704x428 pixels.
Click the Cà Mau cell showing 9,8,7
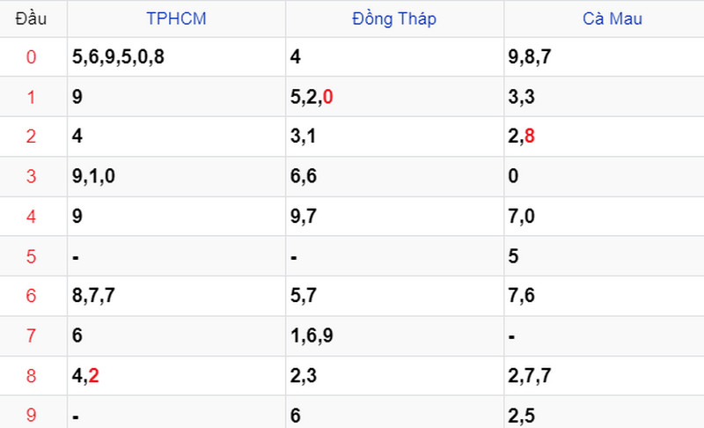coord(604,57)
